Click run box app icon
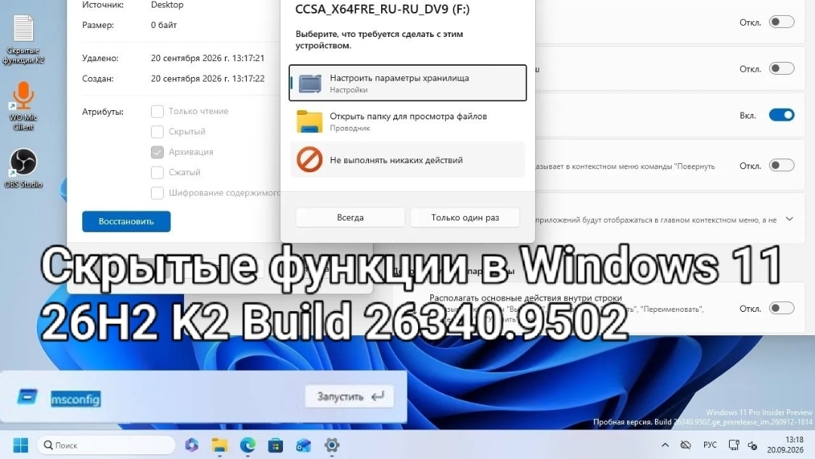 tap(27, 397)
